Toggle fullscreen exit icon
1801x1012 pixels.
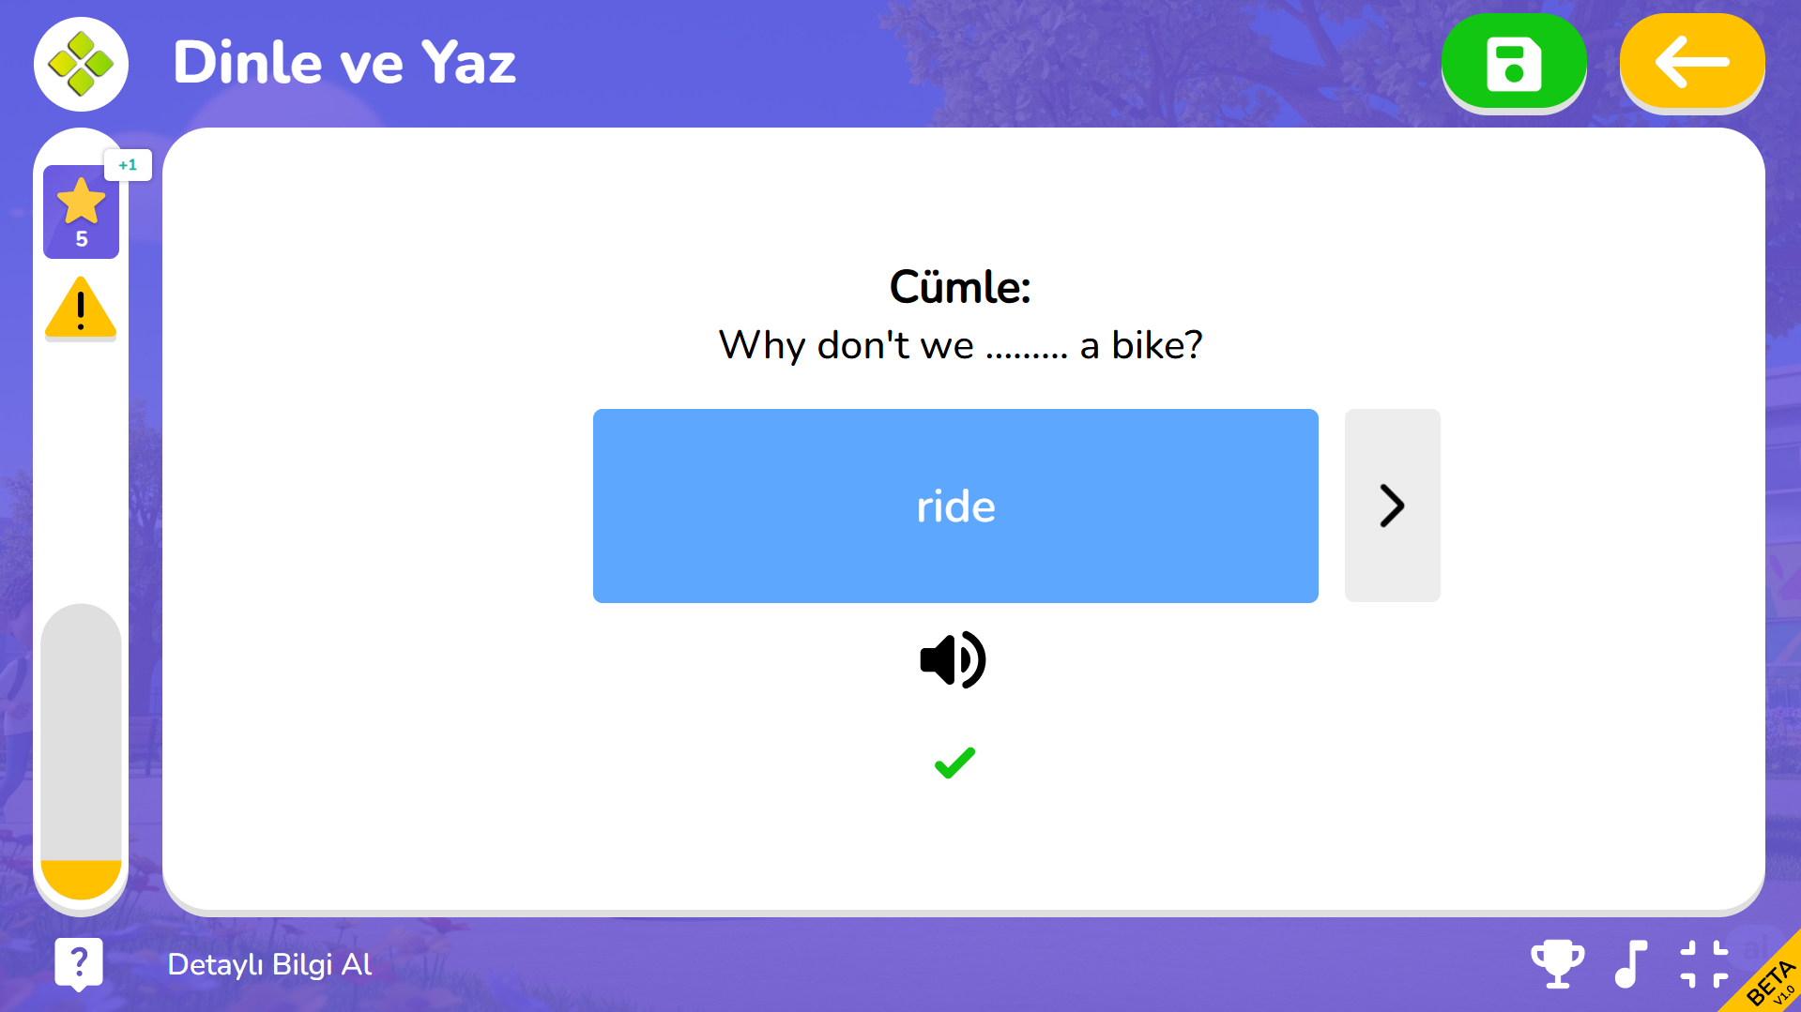pyautogui.click(x=1703, y=964)
